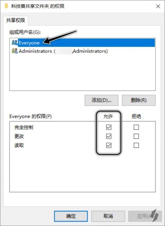Viewport: 165px width, 226px height.
Task: Click empty area of user list box
Action: [82, 72]
